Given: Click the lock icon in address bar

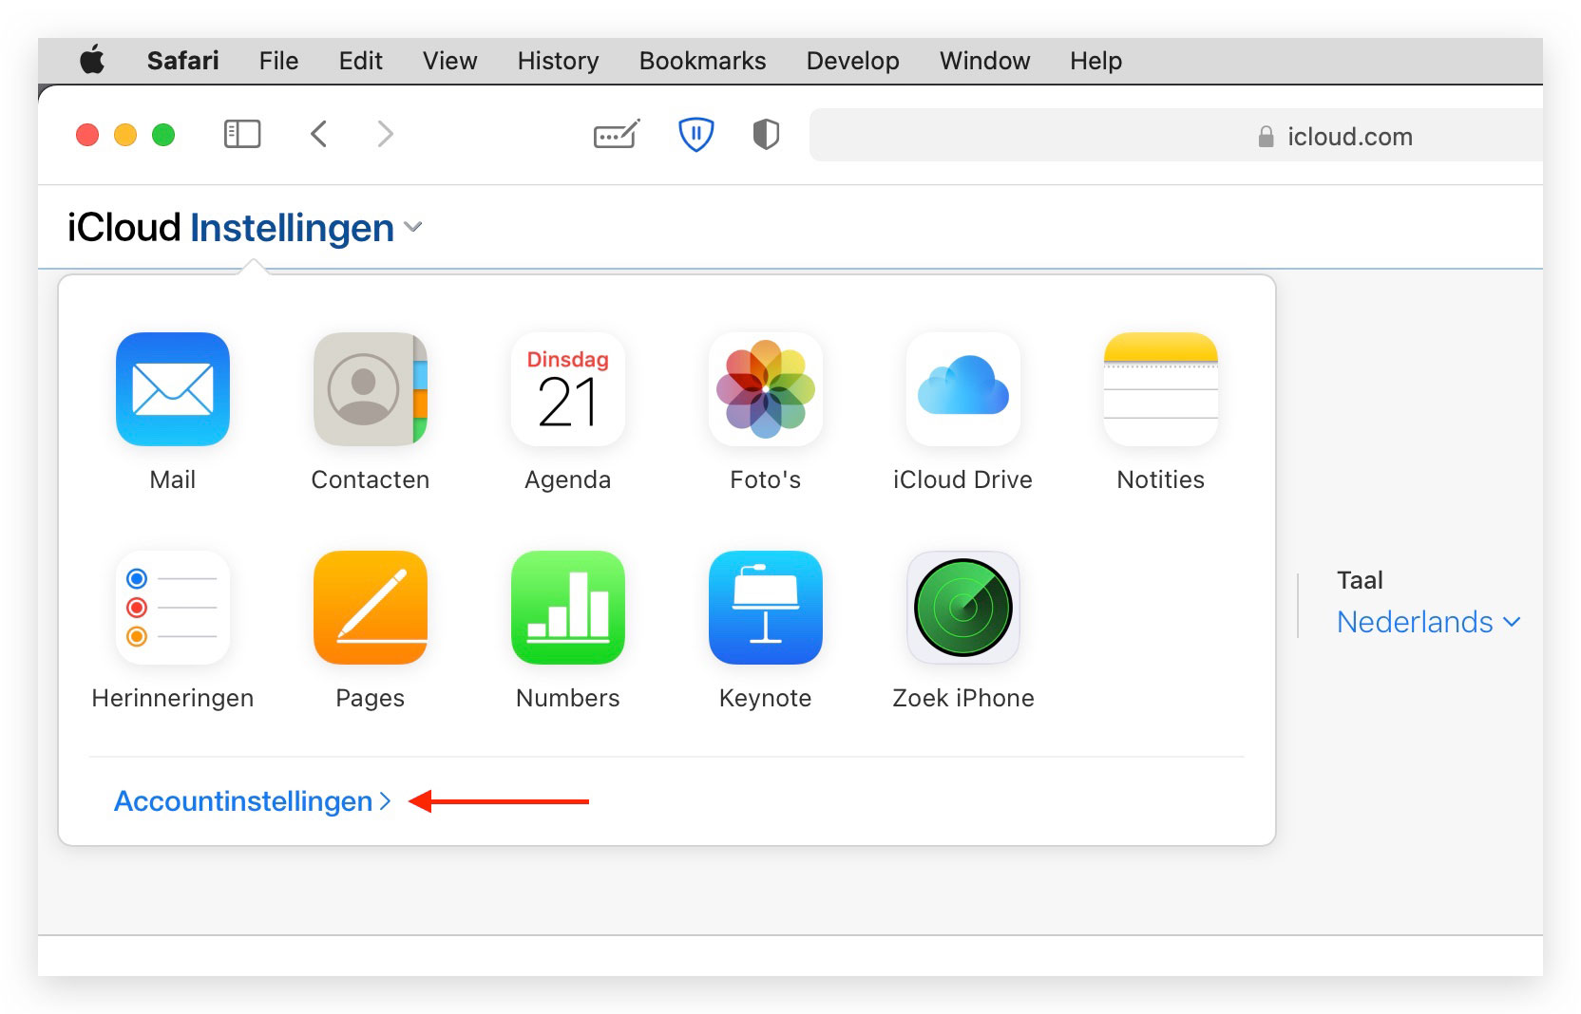Looking at the screenshot, I should pyautogui.click(x=1266, y=137).
